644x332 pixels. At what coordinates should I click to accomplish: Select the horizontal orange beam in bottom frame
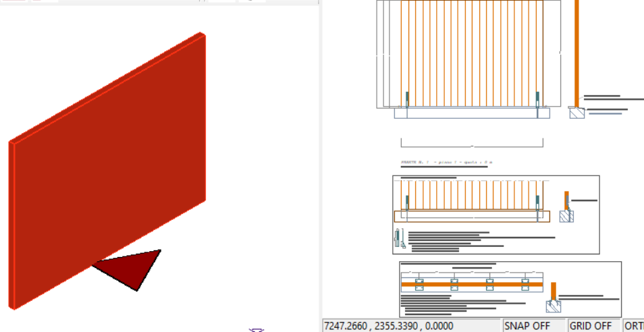click(472, 285)
